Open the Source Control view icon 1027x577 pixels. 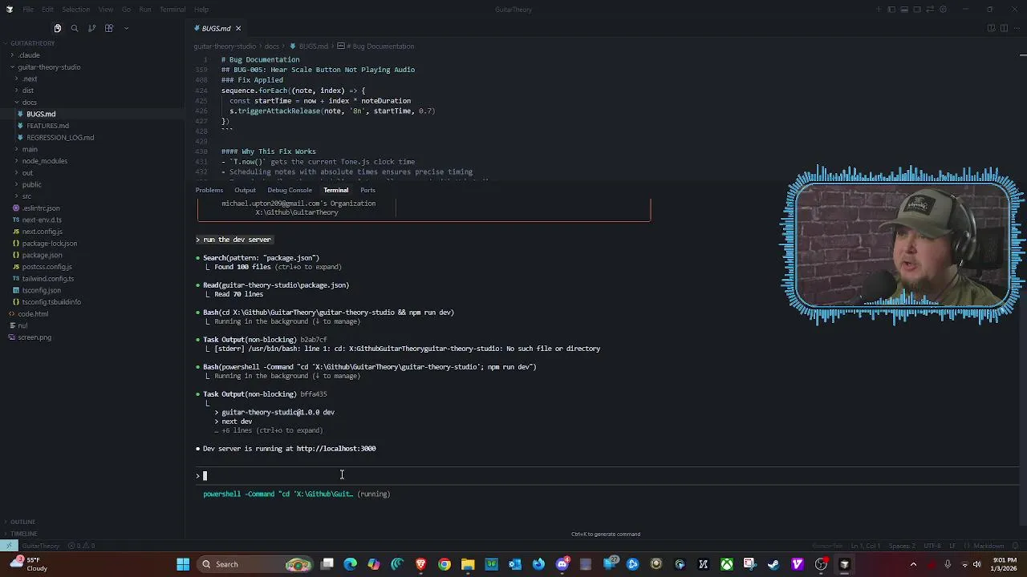pyautogui.click(x=91, y=28)
